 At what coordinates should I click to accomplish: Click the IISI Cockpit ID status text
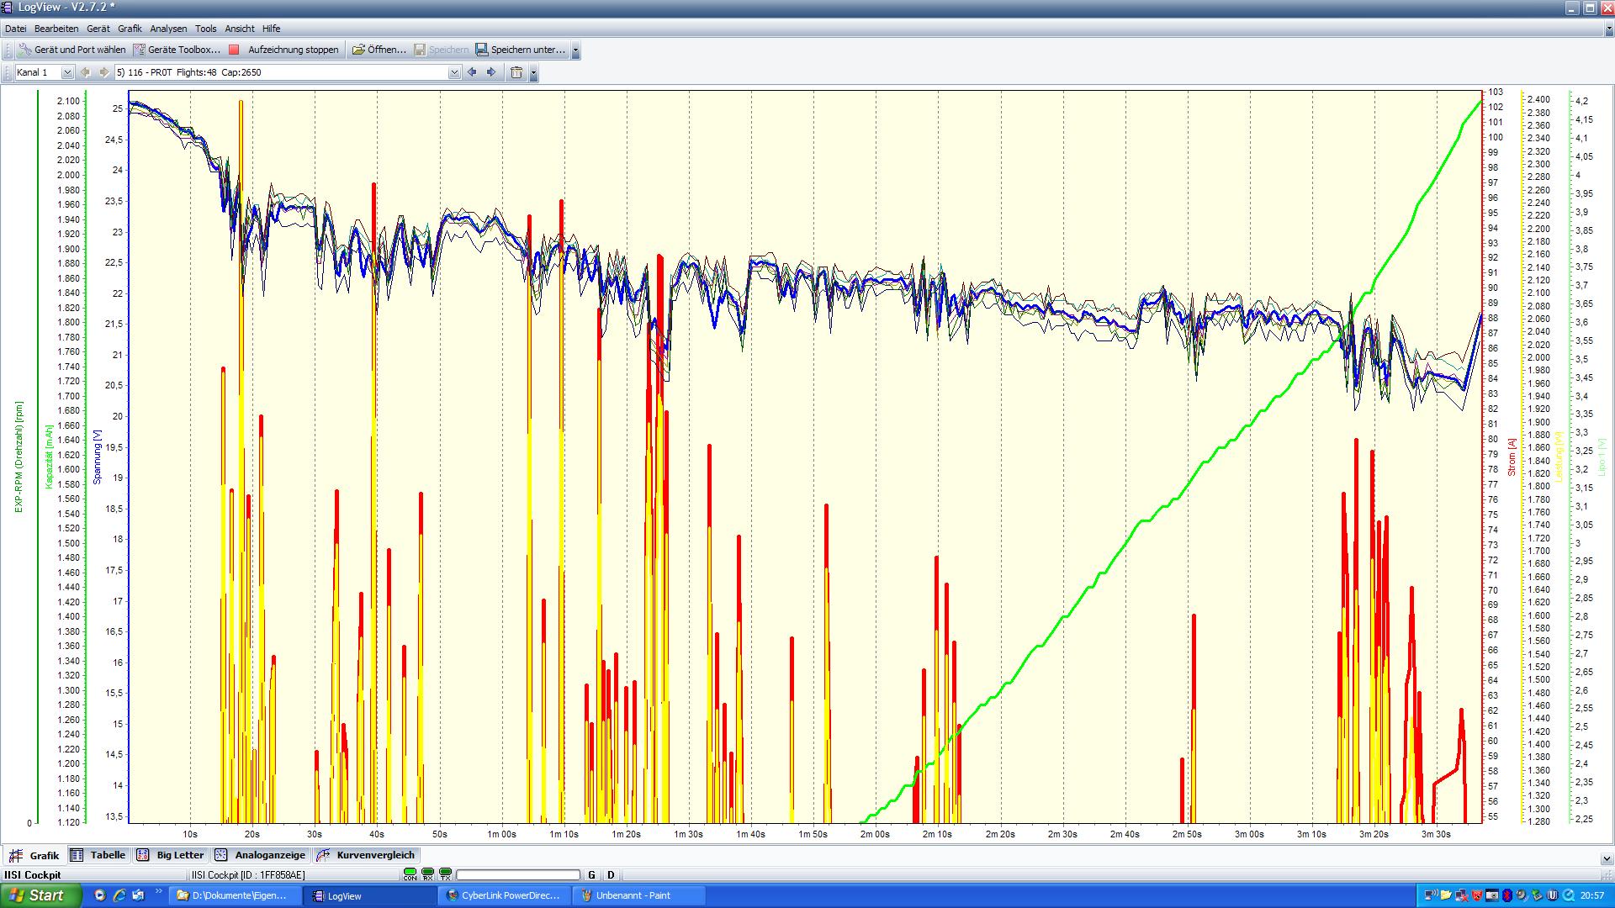248,875
